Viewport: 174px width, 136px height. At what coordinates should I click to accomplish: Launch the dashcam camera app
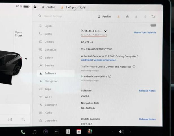pos(45,132)
